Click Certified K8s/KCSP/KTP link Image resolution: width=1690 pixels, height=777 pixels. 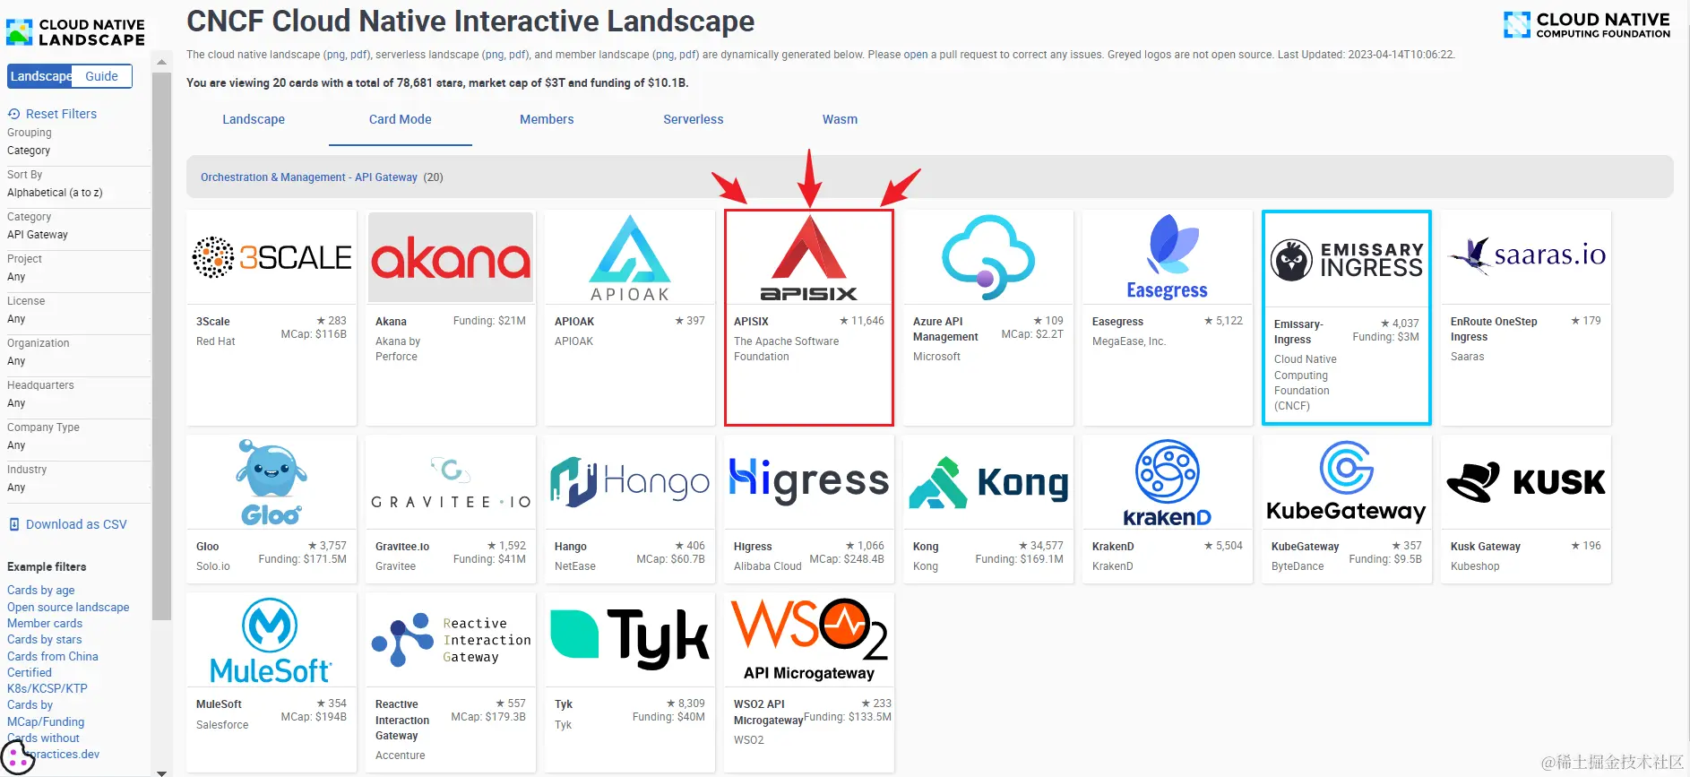tap(47, 681)
